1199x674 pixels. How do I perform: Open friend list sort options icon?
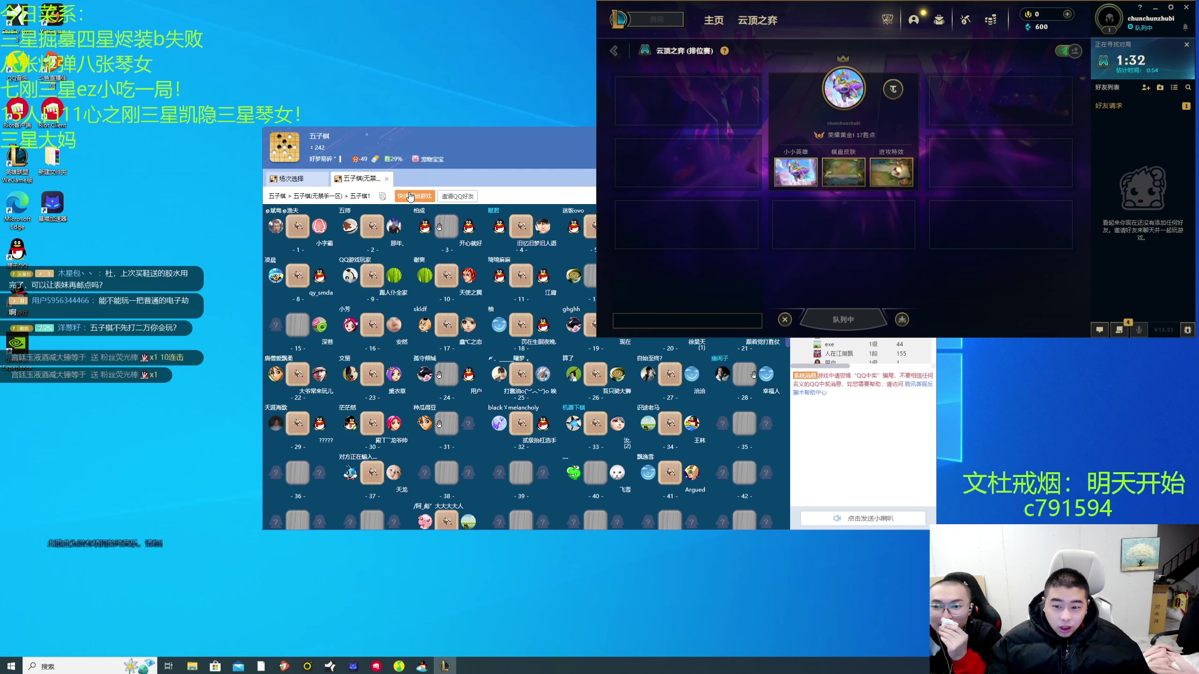1174,88
